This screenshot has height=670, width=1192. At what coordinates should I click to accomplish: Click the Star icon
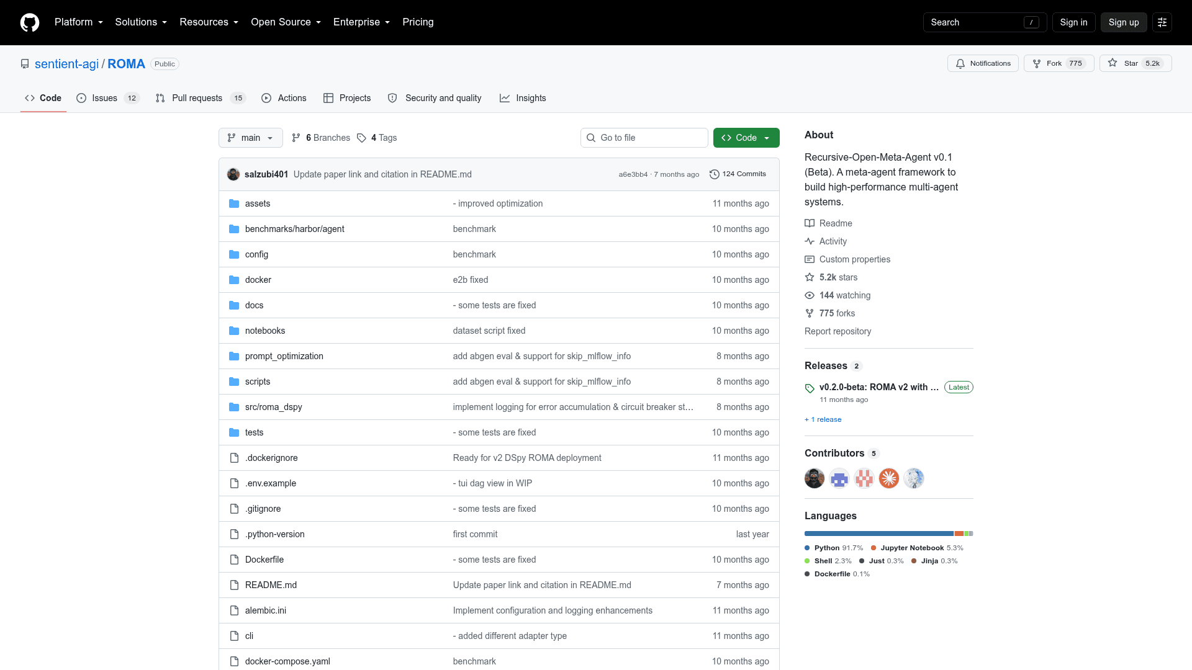pos(1113,63)
